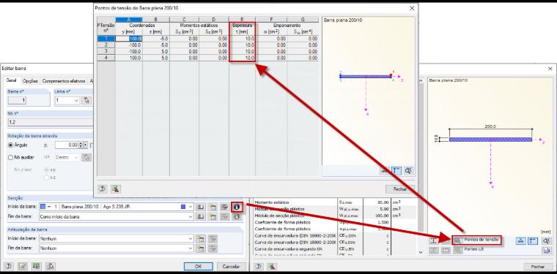Viewport: 557px width, 274px height.
Task: Click Pontos de tensão icon button
Action: tap(458, 240)
